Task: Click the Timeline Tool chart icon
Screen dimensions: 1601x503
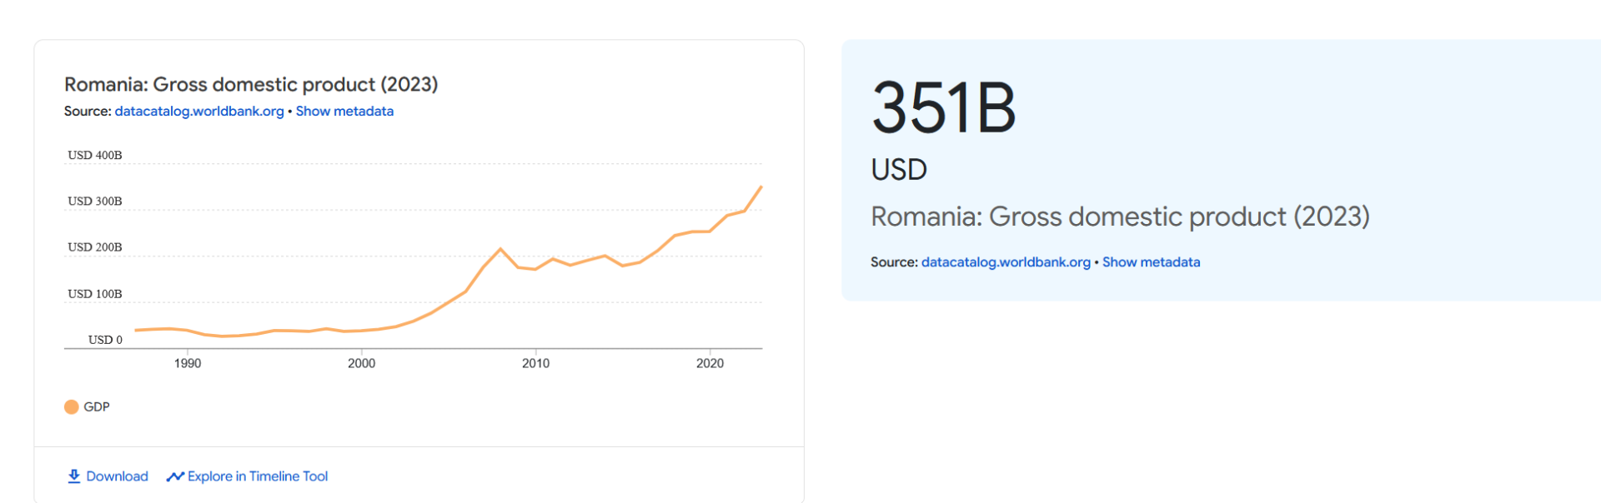Action: [175, 476]
